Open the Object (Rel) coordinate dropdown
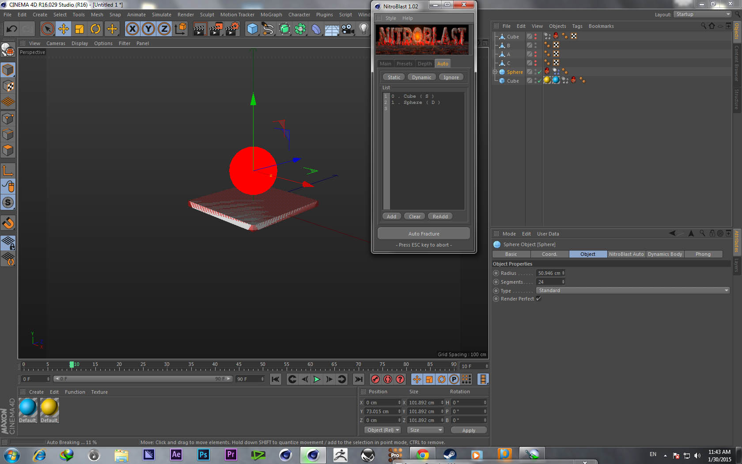This screenshot has width=742, height=464. (382, 430)
